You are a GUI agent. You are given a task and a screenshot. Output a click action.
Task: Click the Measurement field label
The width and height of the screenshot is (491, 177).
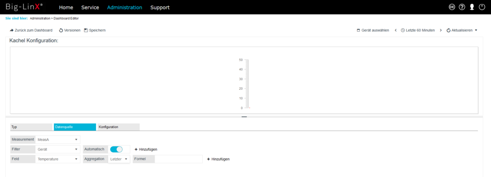tap(23, 139)
